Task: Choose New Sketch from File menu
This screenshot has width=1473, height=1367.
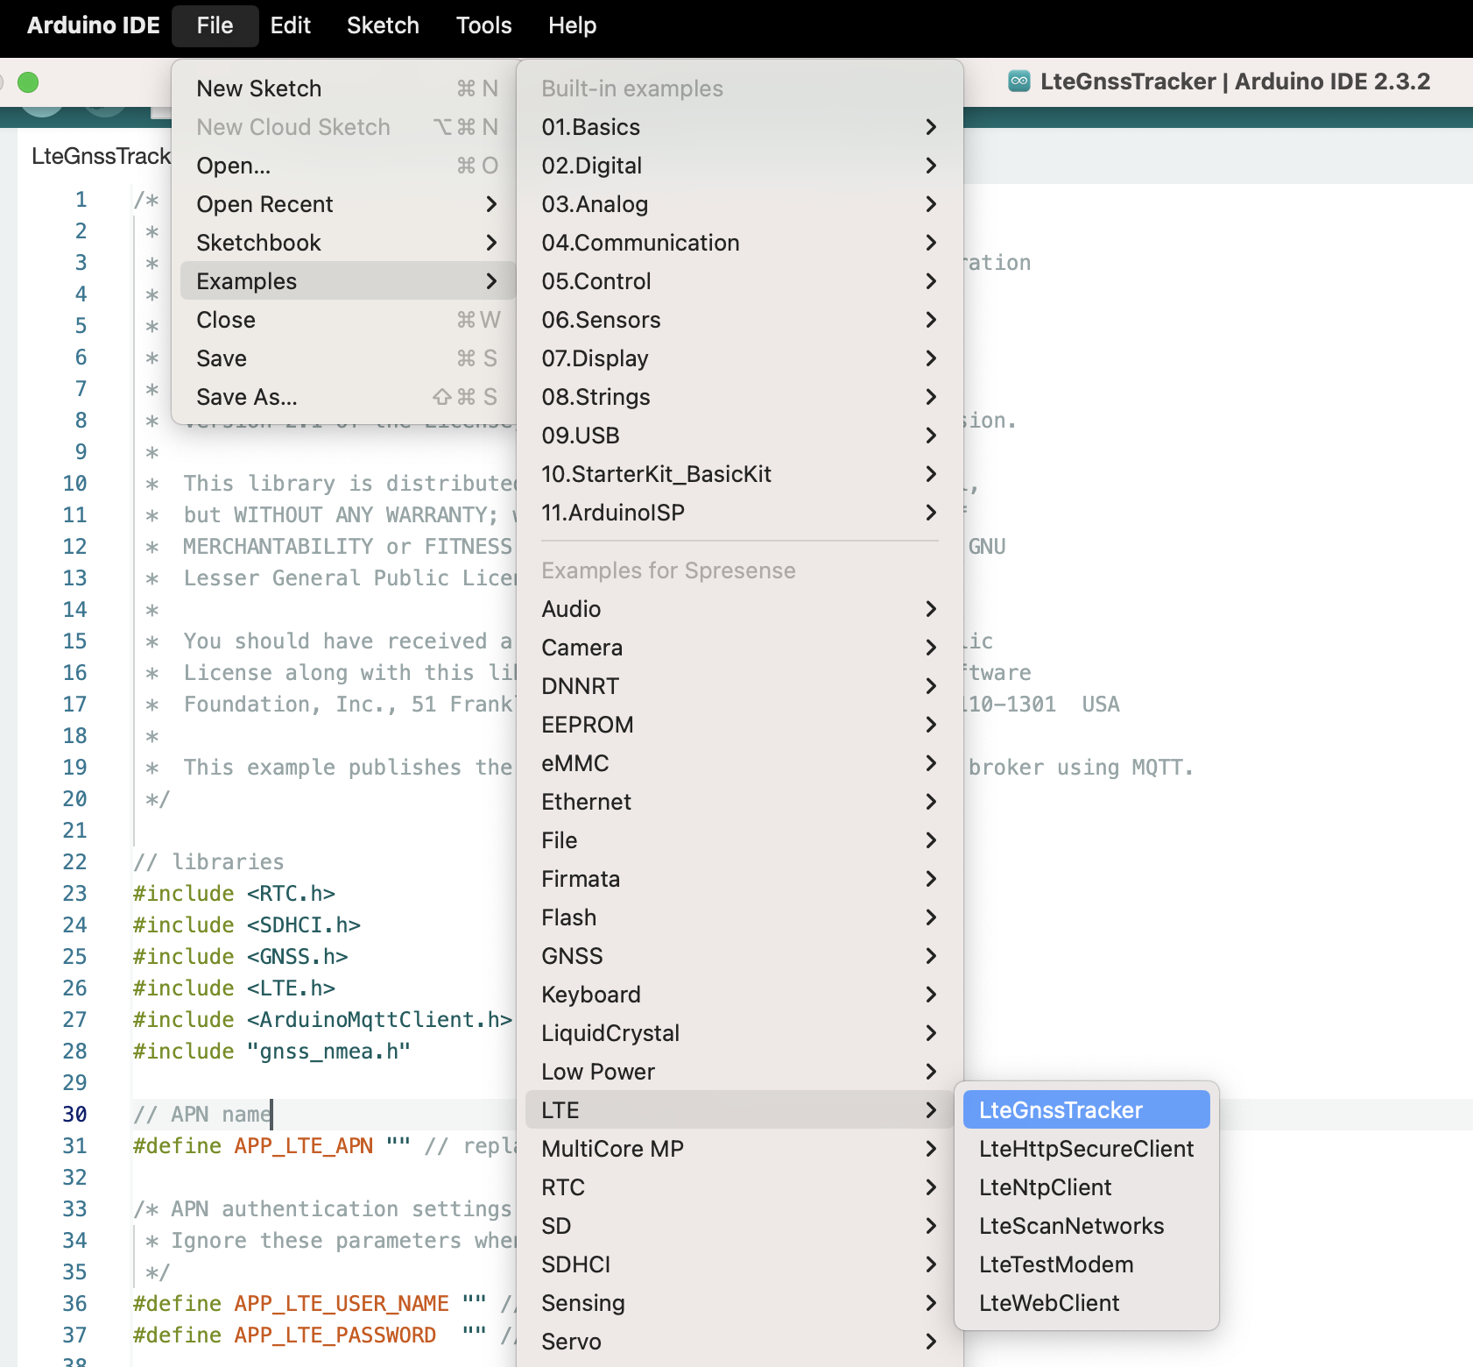Action: click(x=348, y=89)
